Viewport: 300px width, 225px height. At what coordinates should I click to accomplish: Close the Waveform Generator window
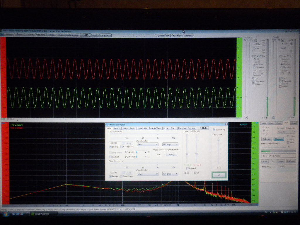pyautogui.click(x=226, y=124)
